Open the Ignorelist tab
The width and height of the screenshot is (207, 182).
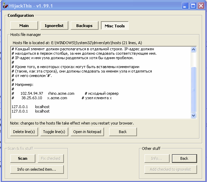click(x=54, y=26)
